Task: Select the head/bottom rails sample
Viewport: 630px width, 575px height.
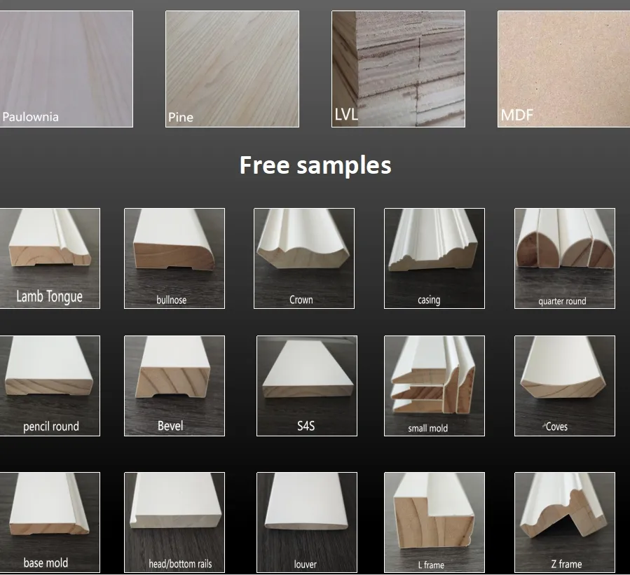Action: point(174,522)
